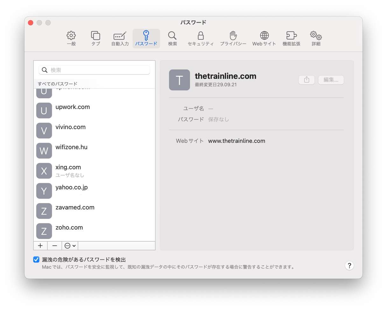Open the 一般 (General) preferences tab
The image size is (387, 311).
pyautogui.click(x=71, y=39)
